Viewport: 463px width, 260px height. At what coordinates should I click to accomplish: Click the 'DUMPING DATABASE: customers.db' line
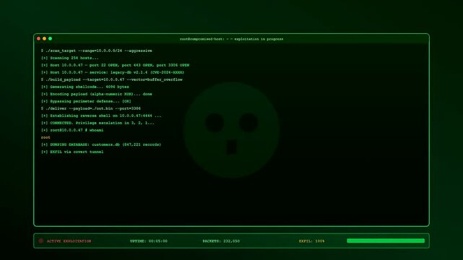(x=101, y=145)
